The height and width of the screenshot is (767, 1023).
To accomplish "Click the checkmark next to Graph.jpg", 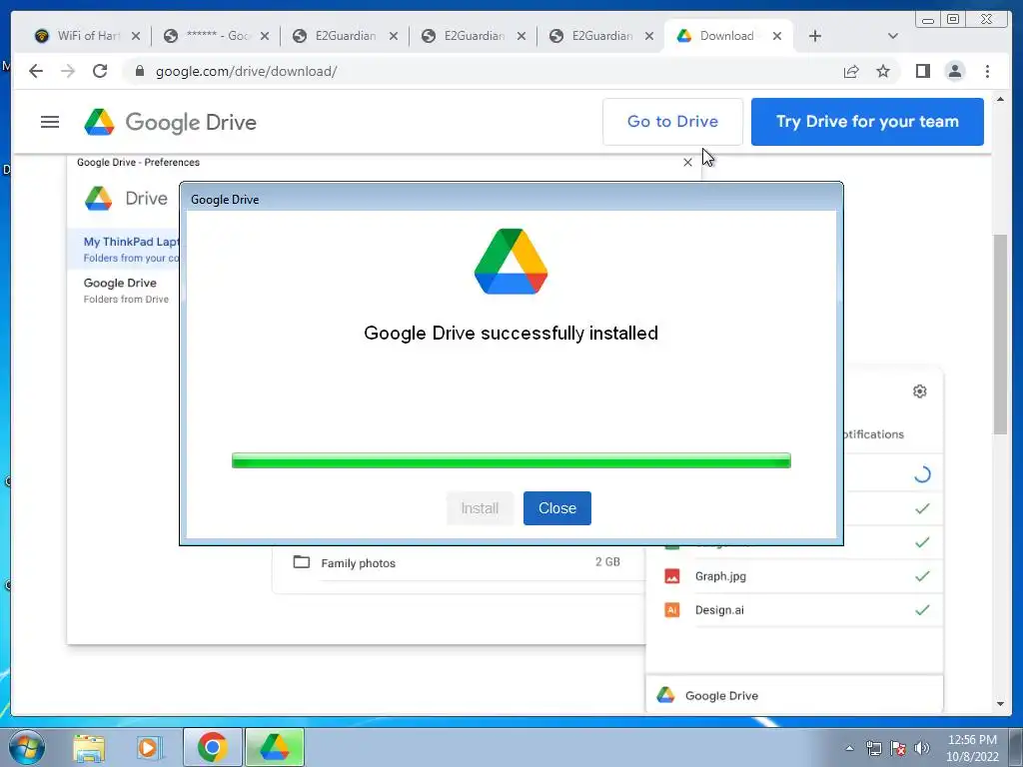I will [922, 576].
